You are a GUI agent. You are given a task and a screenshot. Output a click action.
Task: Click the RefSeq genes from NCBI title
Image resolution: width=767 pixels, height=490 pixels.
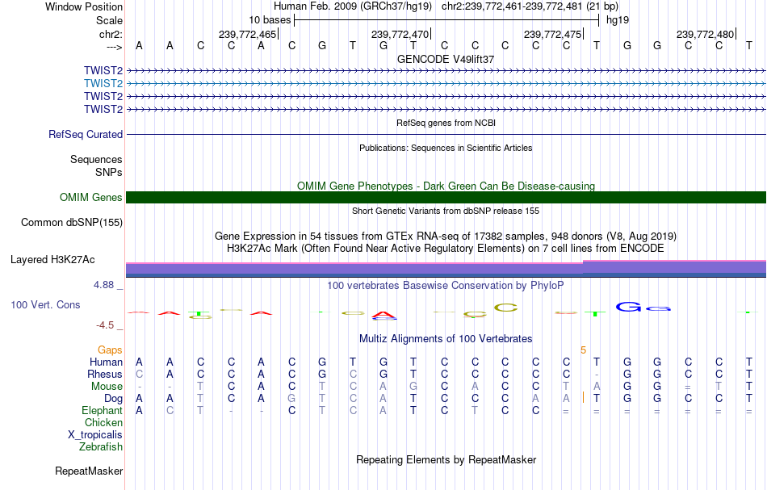pos(446,124)
